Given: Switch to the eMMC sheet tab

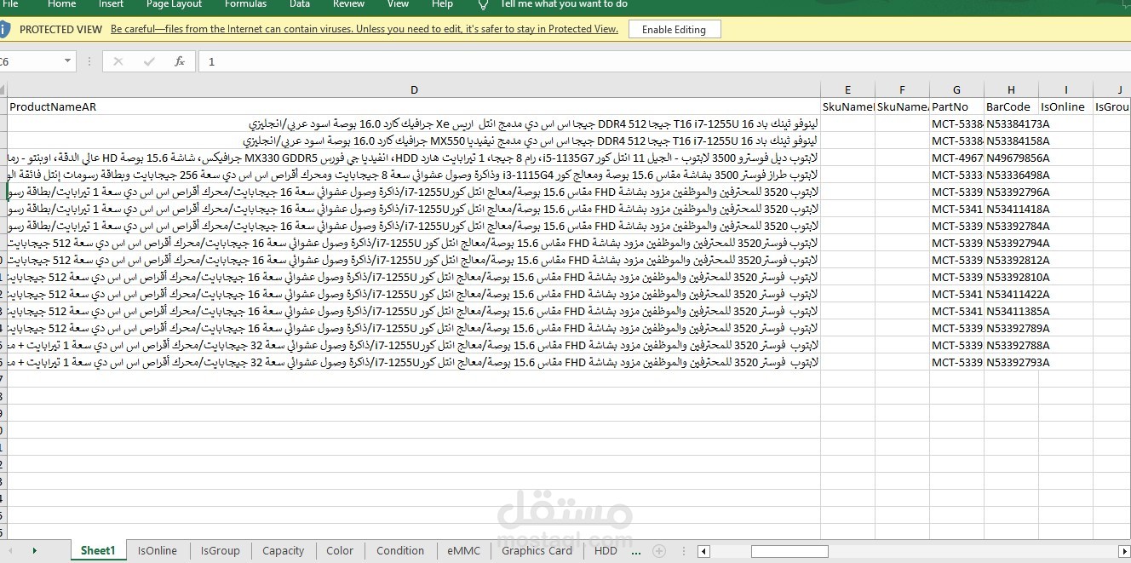Looking at the screenshot, I should click(x=463, y=551).
